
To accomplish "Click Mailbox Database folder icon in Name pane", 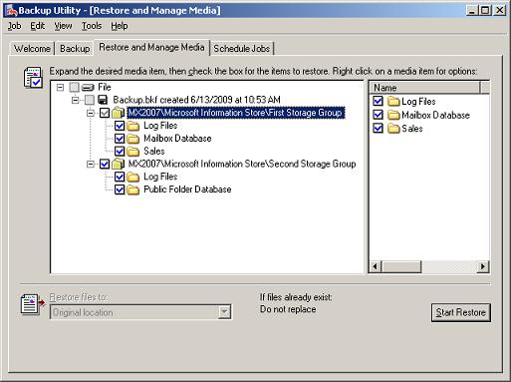I will (x=393, y=115).
